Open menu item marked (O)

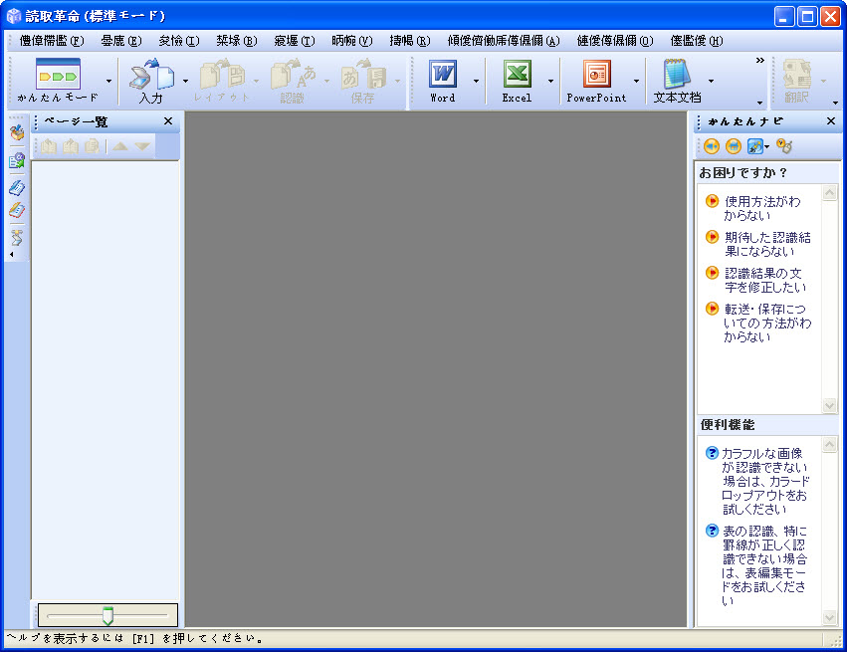click(615, 41)
